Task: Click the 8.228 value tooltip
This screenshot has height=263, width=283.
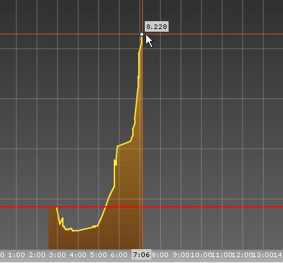Action: (157, 26)
